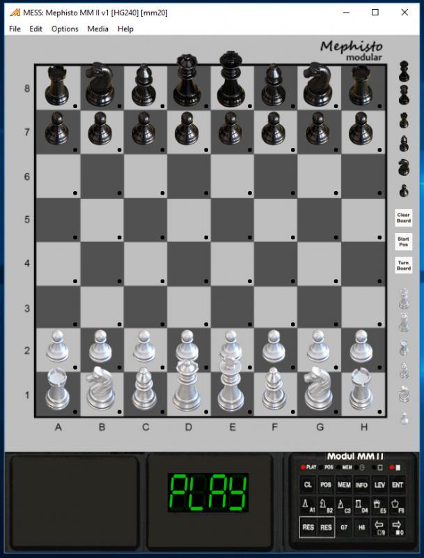
Task: Open the File menu
Action: tap(15, 29)
